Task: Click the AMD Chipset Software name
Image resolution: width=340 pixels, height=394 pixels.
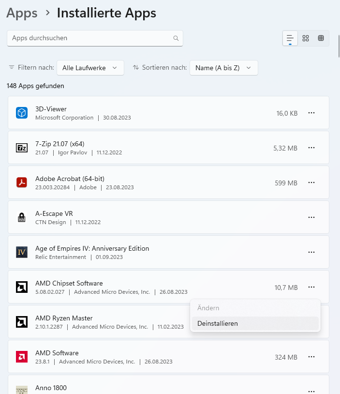Action: [69, 283]
